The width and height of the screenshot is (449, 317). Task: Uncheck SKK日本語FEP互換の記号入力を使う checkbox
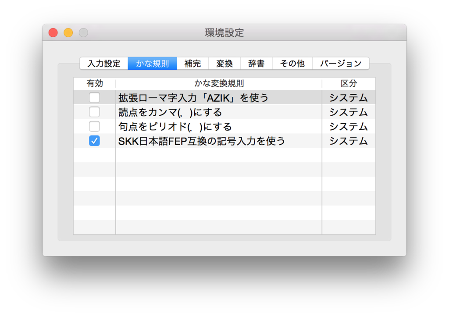click(x=94, y=141)
